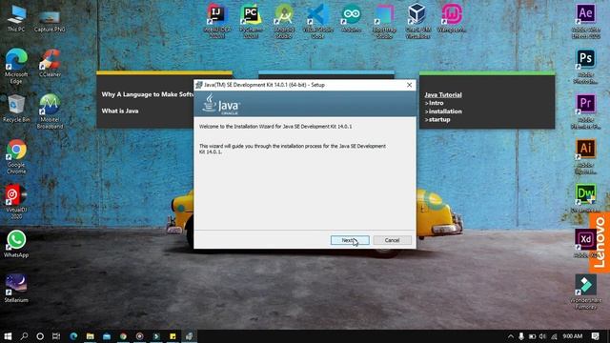Screen dimensions: 610x343
Task: Launch Adobe Photoshop shortcut
Action: click(x=586, y=67)
